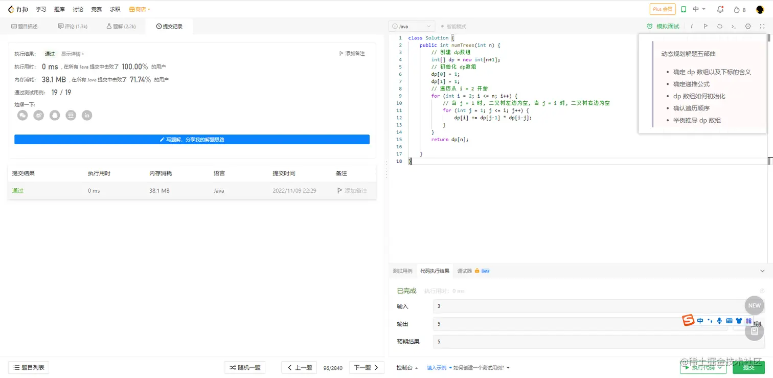This screenshot has height=378, width=773.
Task: Share result to WeChat
Action: click(x=22, y=116)
